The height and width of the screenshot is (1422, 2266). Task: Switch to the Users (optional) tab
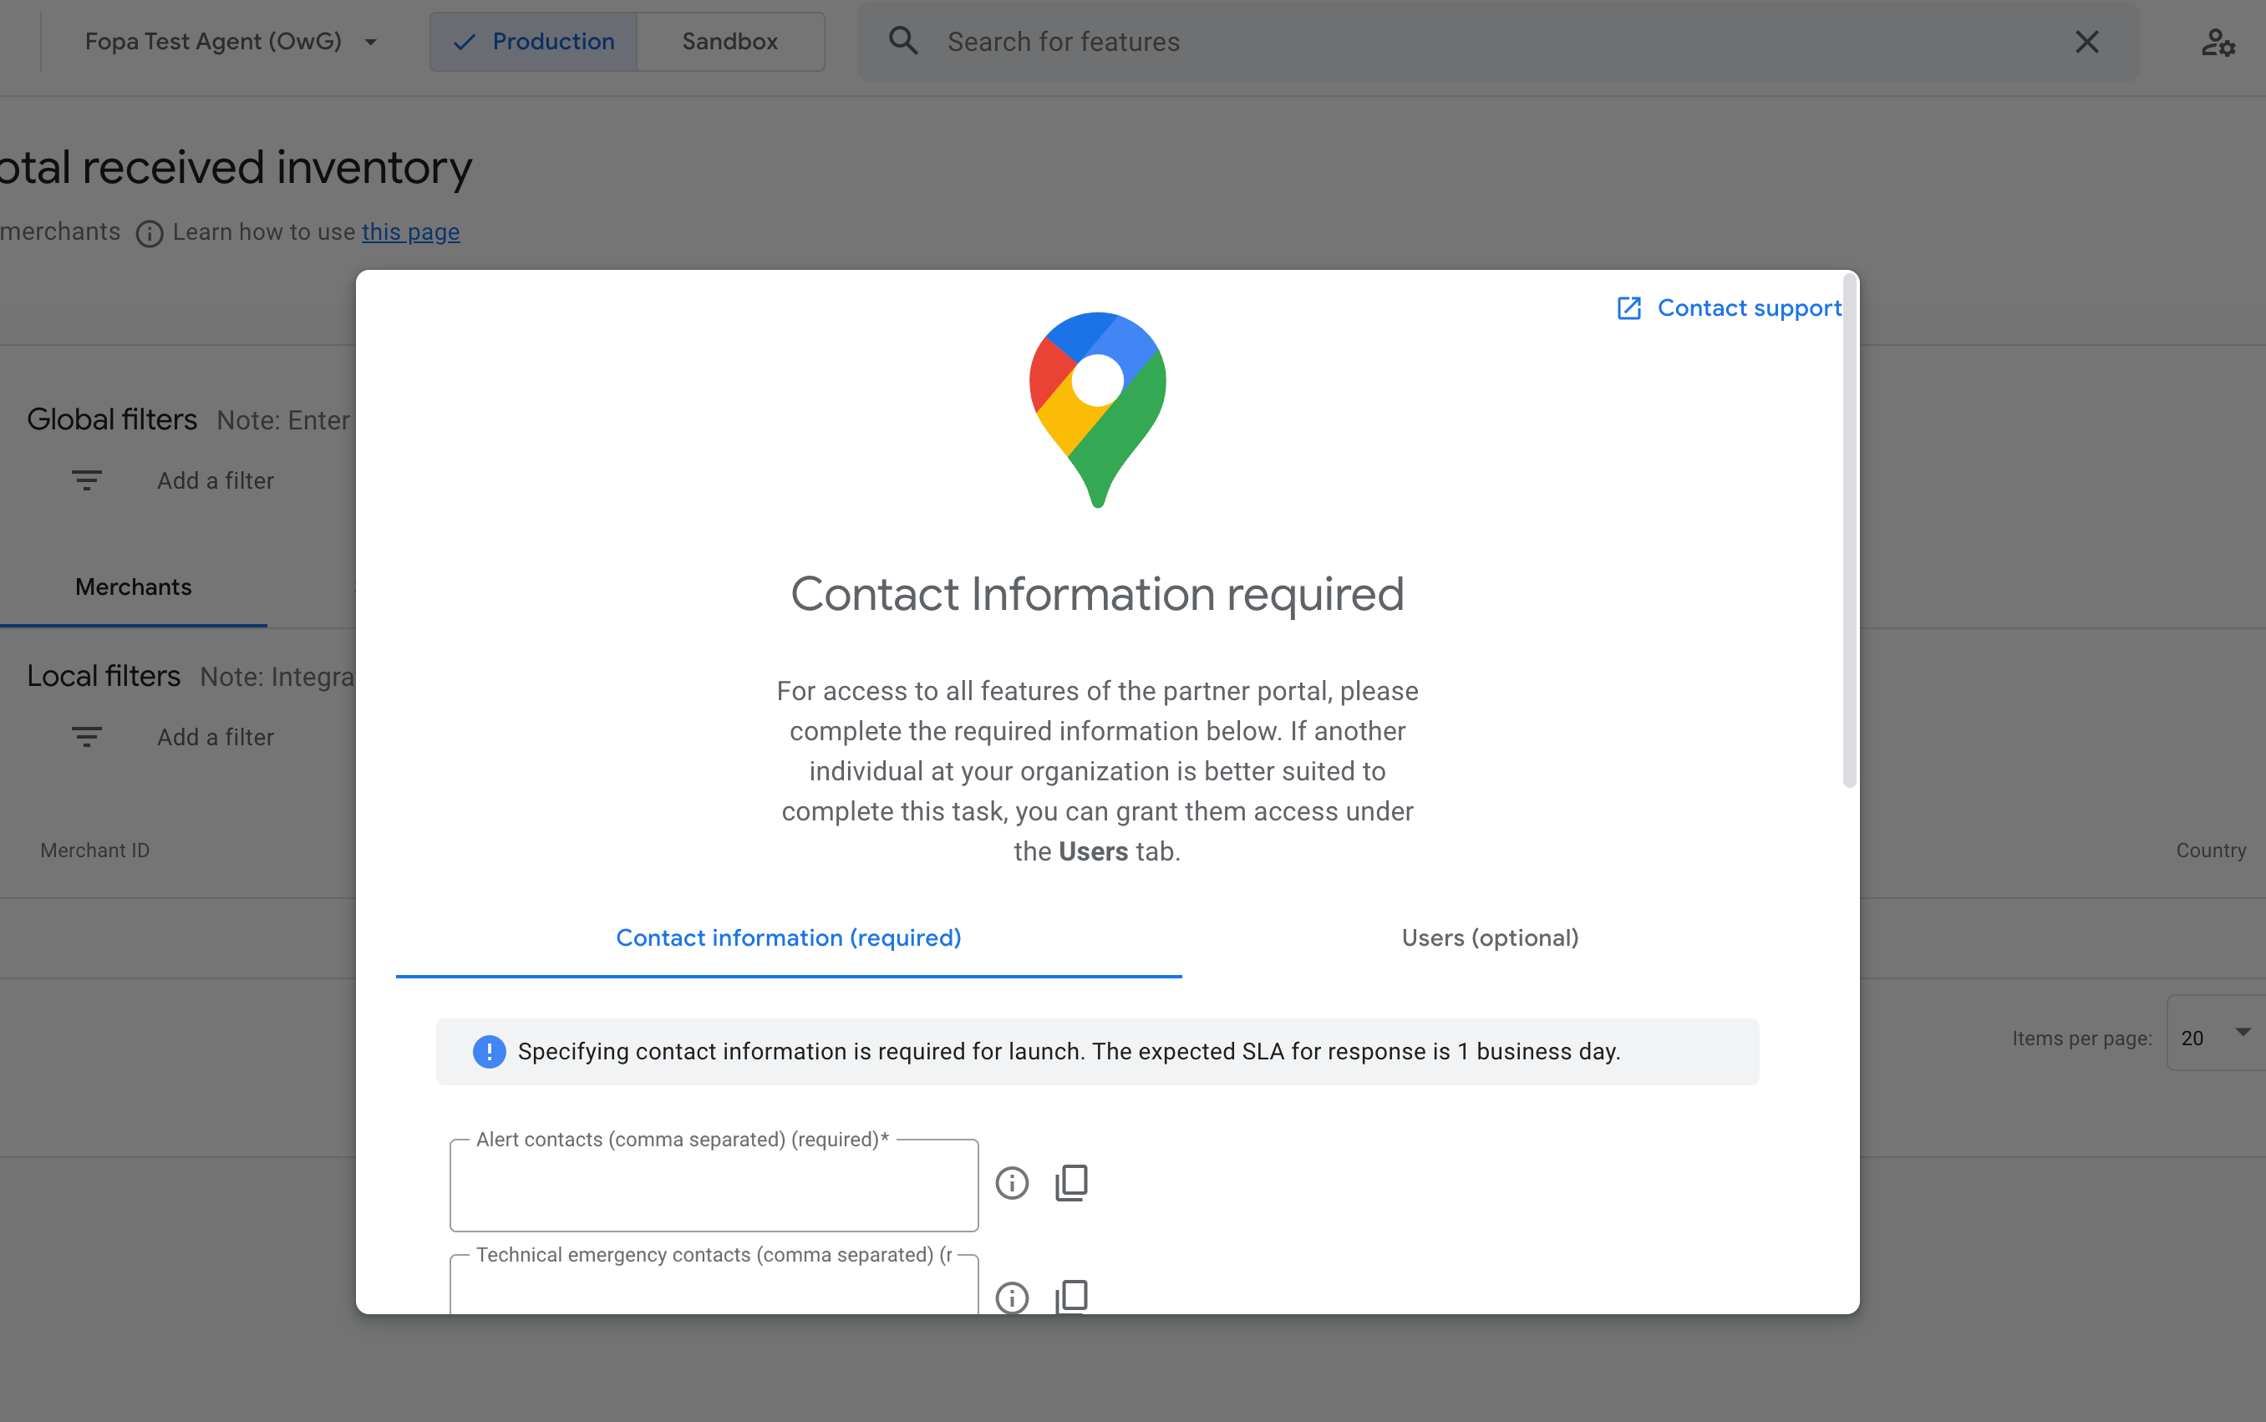[x=1490, y=937]
